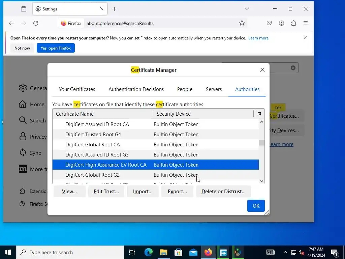Open a new tab with plus icon
The image size is (345, 259).
[115, 9]
